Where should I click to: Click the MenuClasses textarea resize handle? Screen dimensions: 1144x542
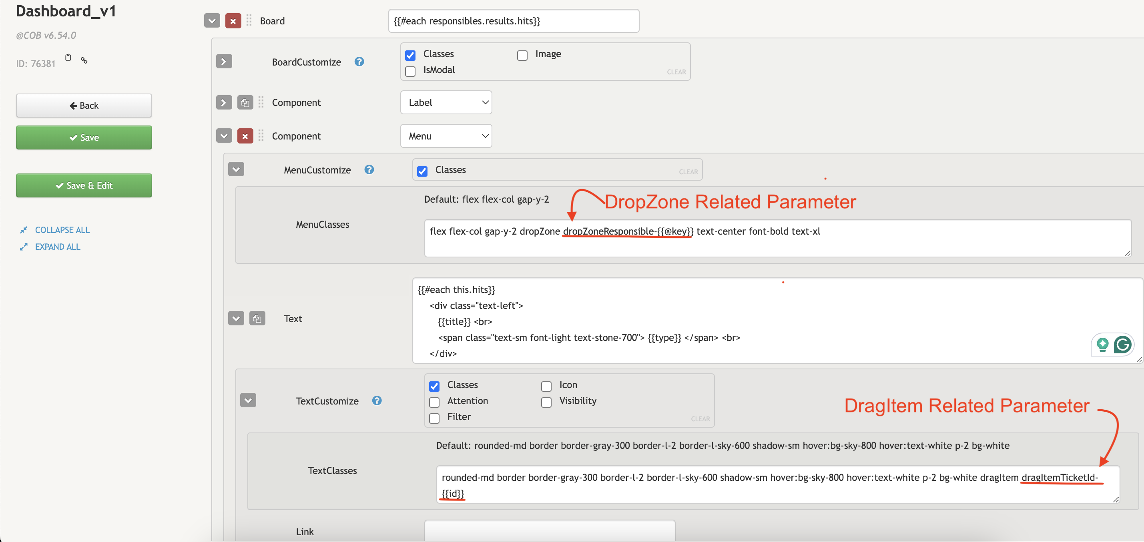(1127, 253)
